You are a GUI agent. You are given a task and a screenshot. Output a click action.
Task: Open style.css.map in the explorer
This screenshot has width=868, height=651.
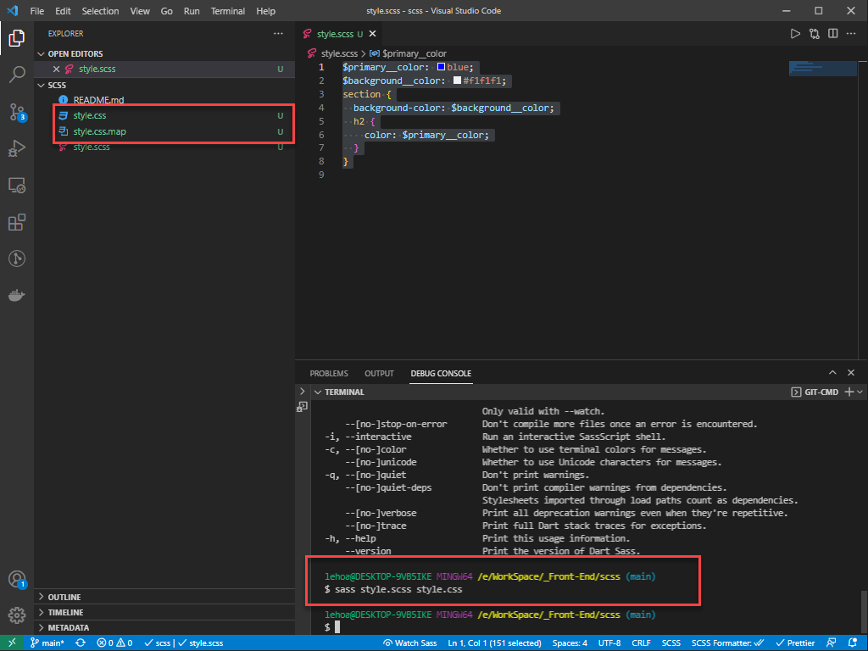[x=99, y=131]
